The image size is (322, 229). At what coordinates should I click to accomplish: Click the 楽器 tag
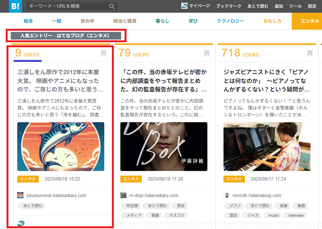point(299,206)
